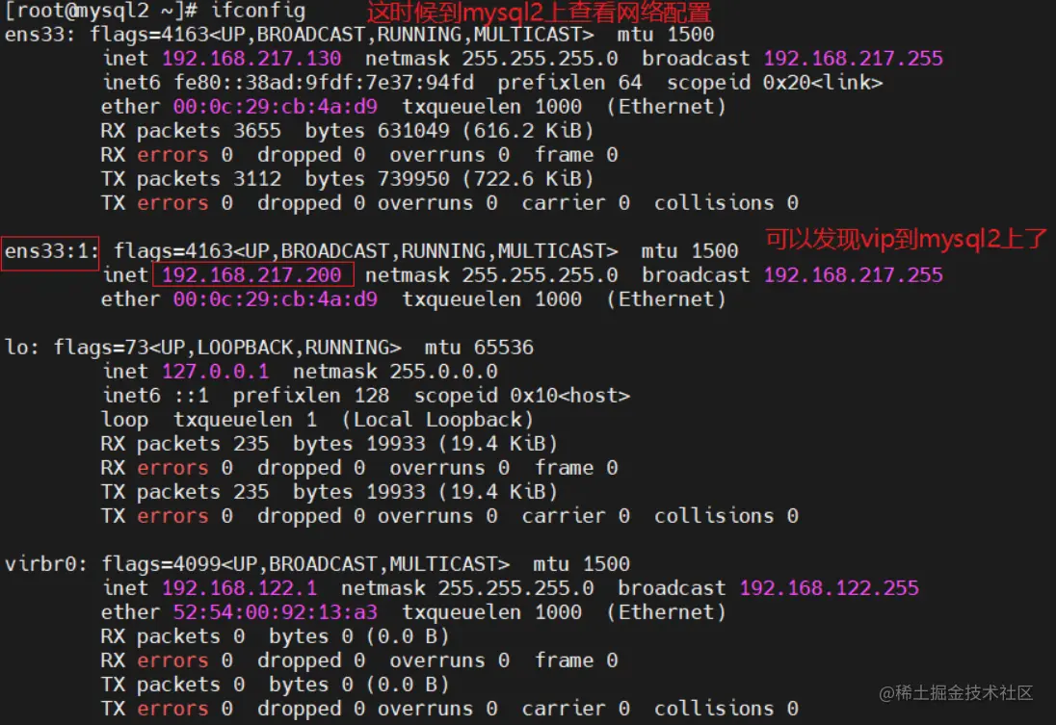Click the IP address 192.168.122.1
The width and height of the screenshot is (1056, 725).
pyautogui.click(x=239, y=588)
